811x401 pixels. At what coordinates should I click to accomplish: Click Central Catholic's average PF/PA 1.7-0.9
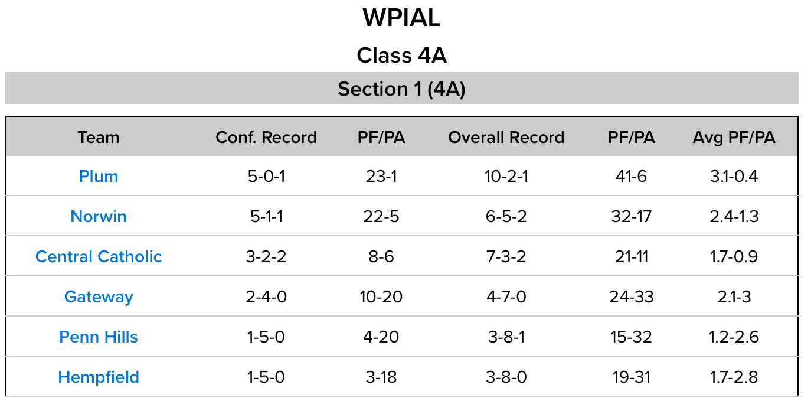click(x=734, y=257)
